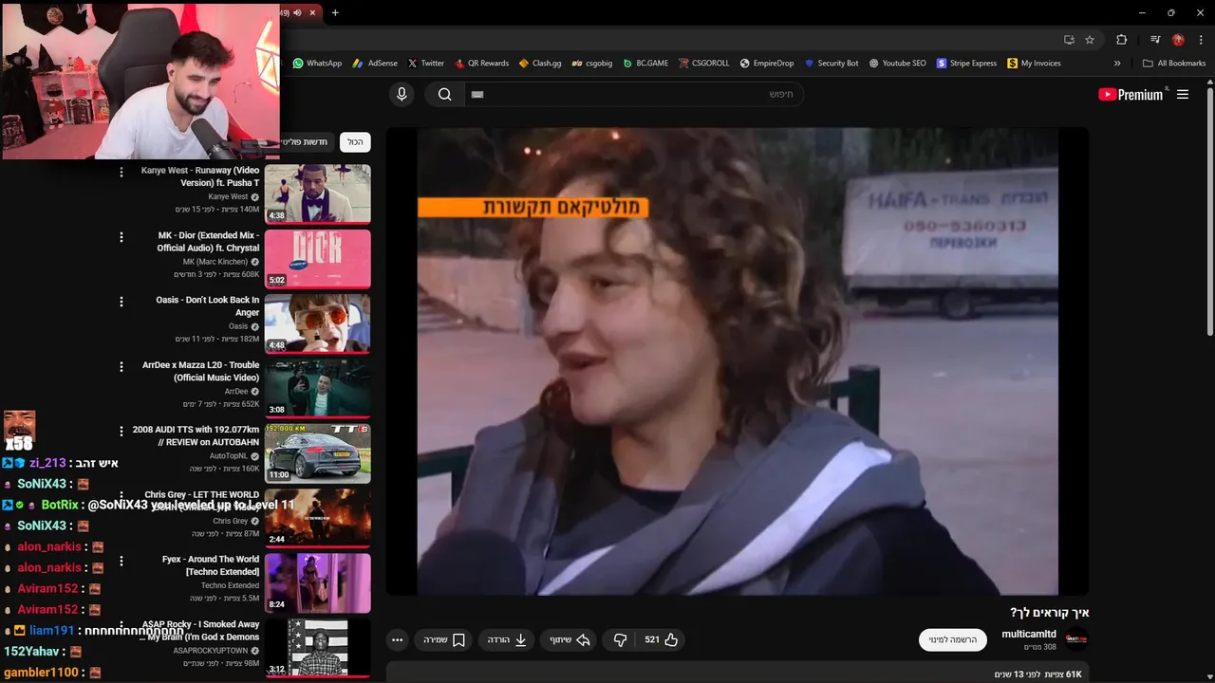Open the options menu for the Audi TTS video
This screenshot has width=1215, height=683.
[x=121, y=431]
